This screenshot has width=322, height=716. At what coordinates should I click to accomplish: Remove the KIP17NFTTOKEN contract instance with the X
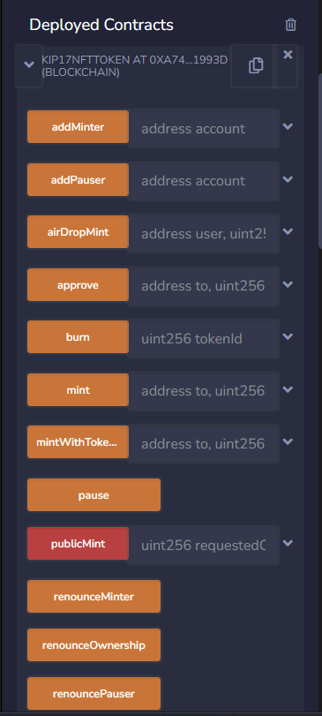(x=288, y=55)
